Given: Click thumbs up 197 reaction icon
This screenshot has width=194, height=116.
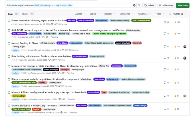Looking at the screenshot, I should pos(175,22).
